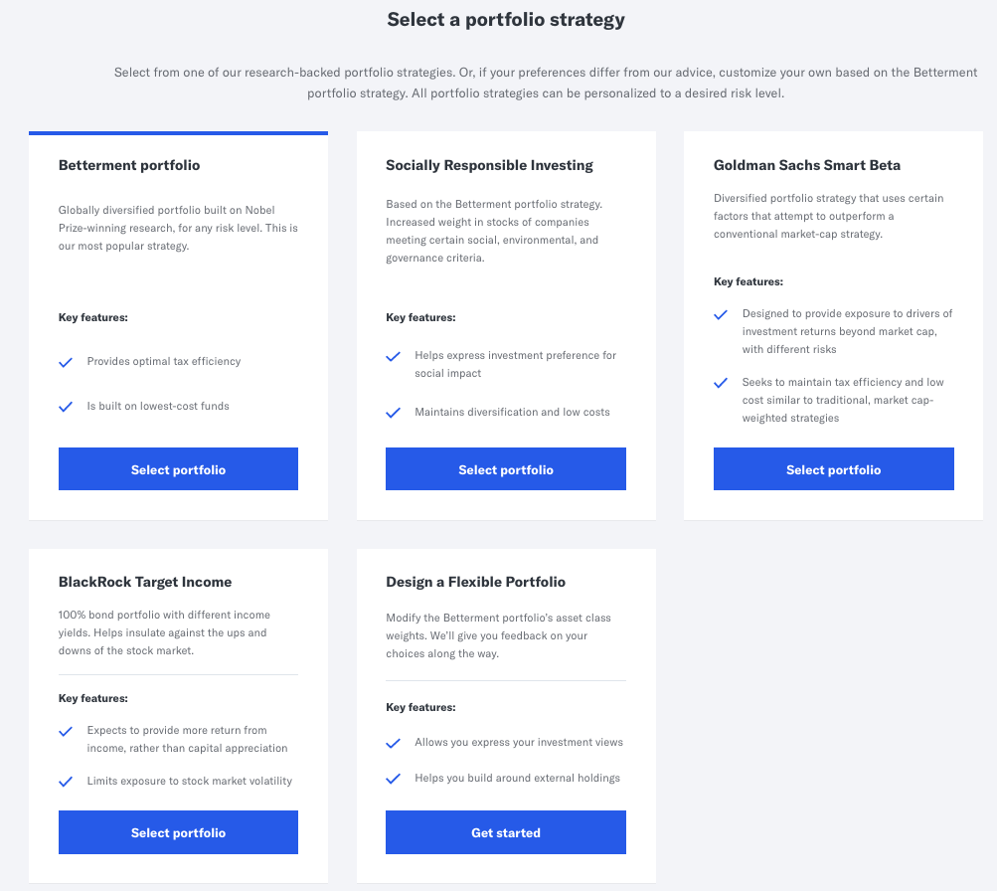Click the checkmark next to 'Maintains diversification and low costs'
The image size is (997, 891).
pos(393,412)
